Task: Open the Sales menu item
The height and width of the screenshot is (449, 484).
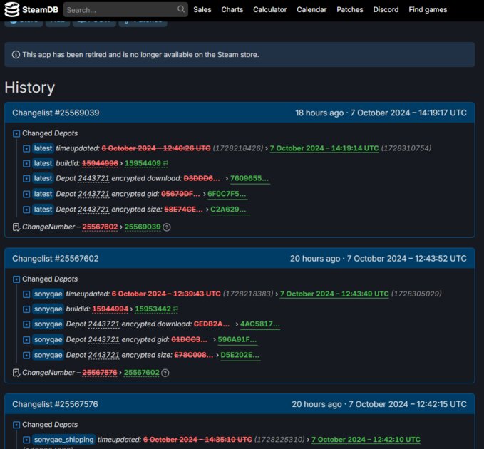Action: (x=202, y=9)
